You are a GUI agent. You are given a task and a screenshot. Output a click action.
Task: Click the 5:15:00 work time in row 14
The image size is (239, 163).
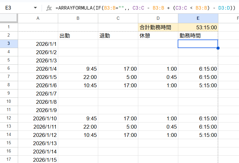198,135
